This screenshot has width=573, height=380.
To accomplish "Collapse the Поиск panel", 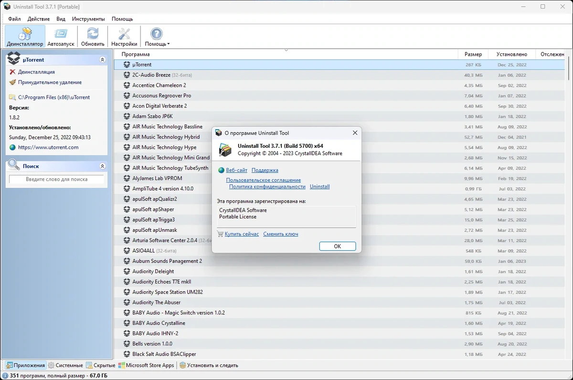I will point(102,166).
